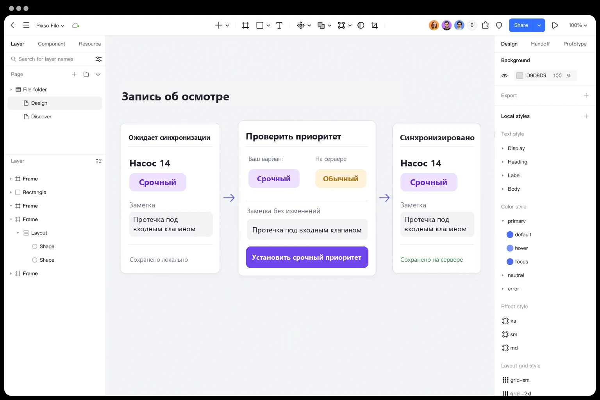Screen dimensions: 600x400
Task: Select the Text tool
Action: tap(279, 25)
